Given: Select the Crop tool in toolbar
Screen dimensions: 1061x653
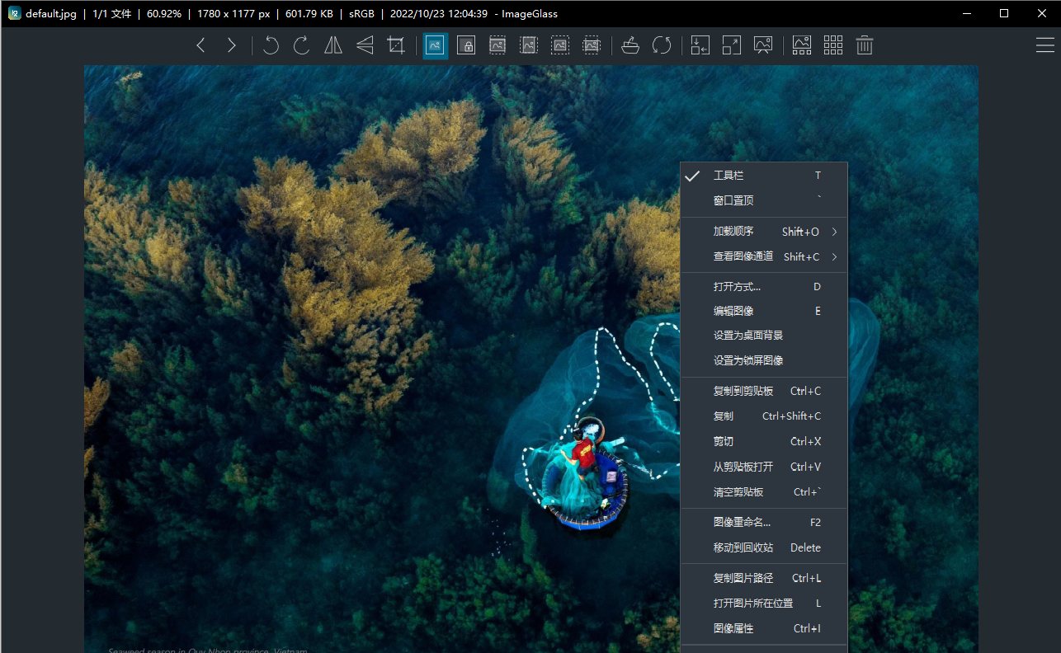Looking at the screenshot, I should pyautogui.click(x=396, y=45).
